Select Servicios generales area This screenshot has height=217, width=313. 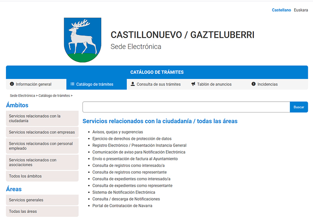coord(42,200)
